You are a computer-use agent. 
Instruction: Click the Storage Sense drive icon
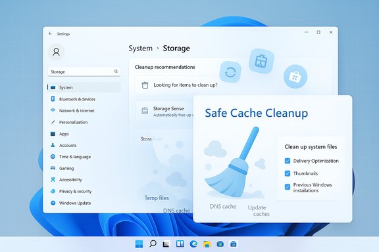pos(145,111)
